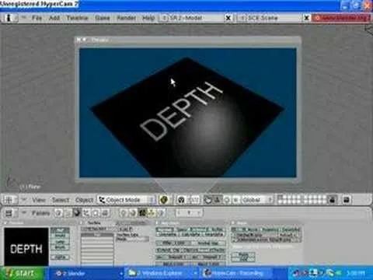Click the DEPTH texture preview thumbnail

tap(26, 247)
